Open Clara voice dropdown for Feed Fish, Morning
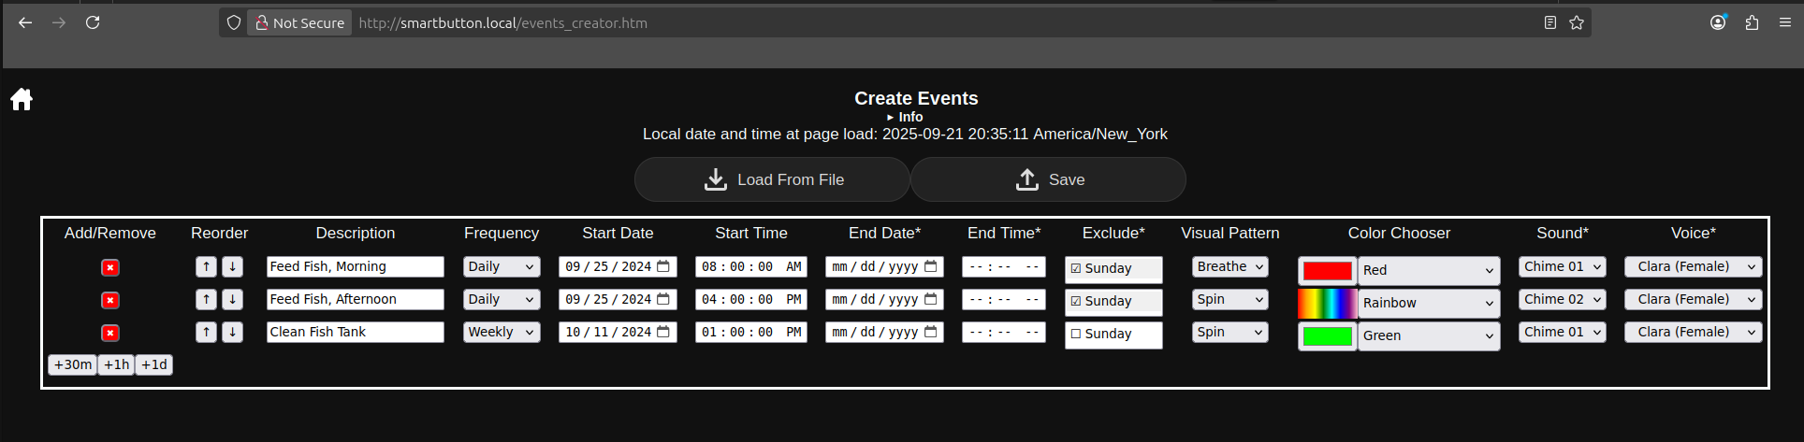The width and height of the screenshot is (1804, 442). pyautogui.click(x=1694, y=266)
